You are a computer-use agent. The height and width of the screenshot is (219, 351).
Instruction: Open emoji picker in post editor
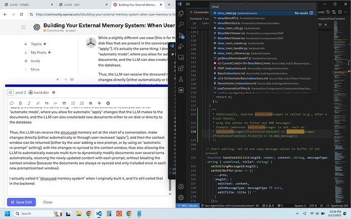(91, 103)
